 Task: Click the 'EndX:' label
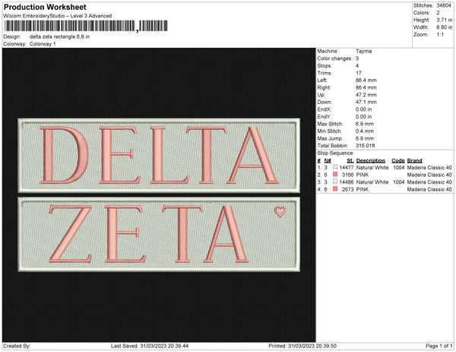pyautogui.click(x=324, y=109)
